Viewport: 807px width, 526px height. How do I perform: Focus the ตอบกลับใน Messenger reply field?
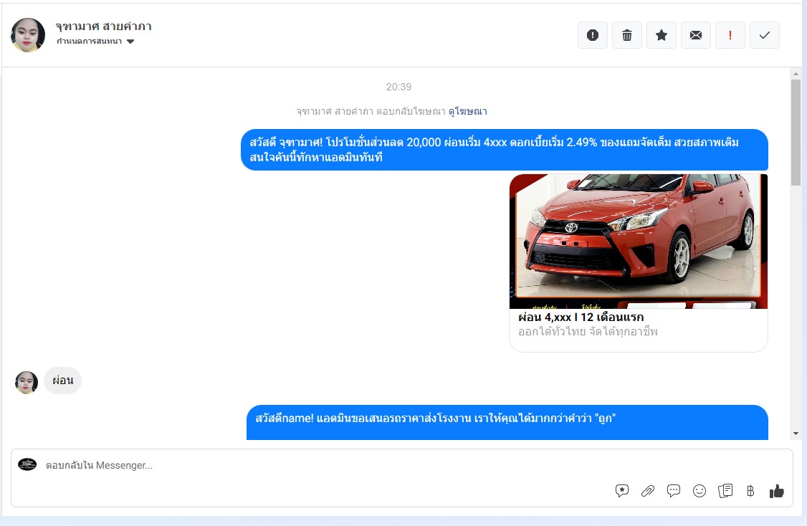[x=401, y=465]
